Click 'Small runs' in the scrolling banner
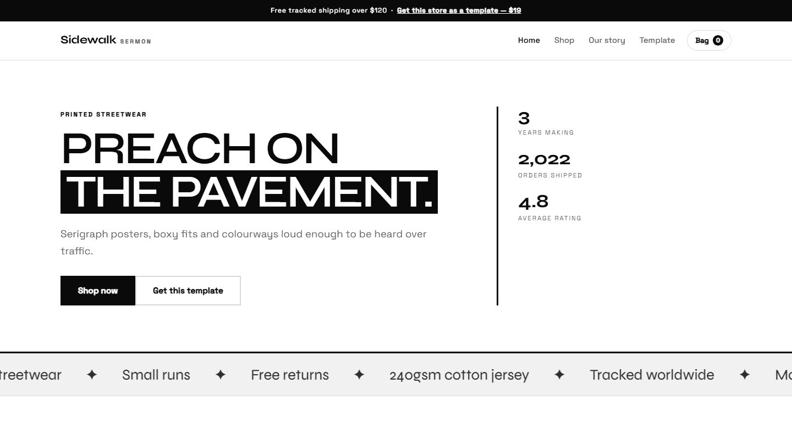The height and width of the screenshot is (445, 792). (156, 375)
